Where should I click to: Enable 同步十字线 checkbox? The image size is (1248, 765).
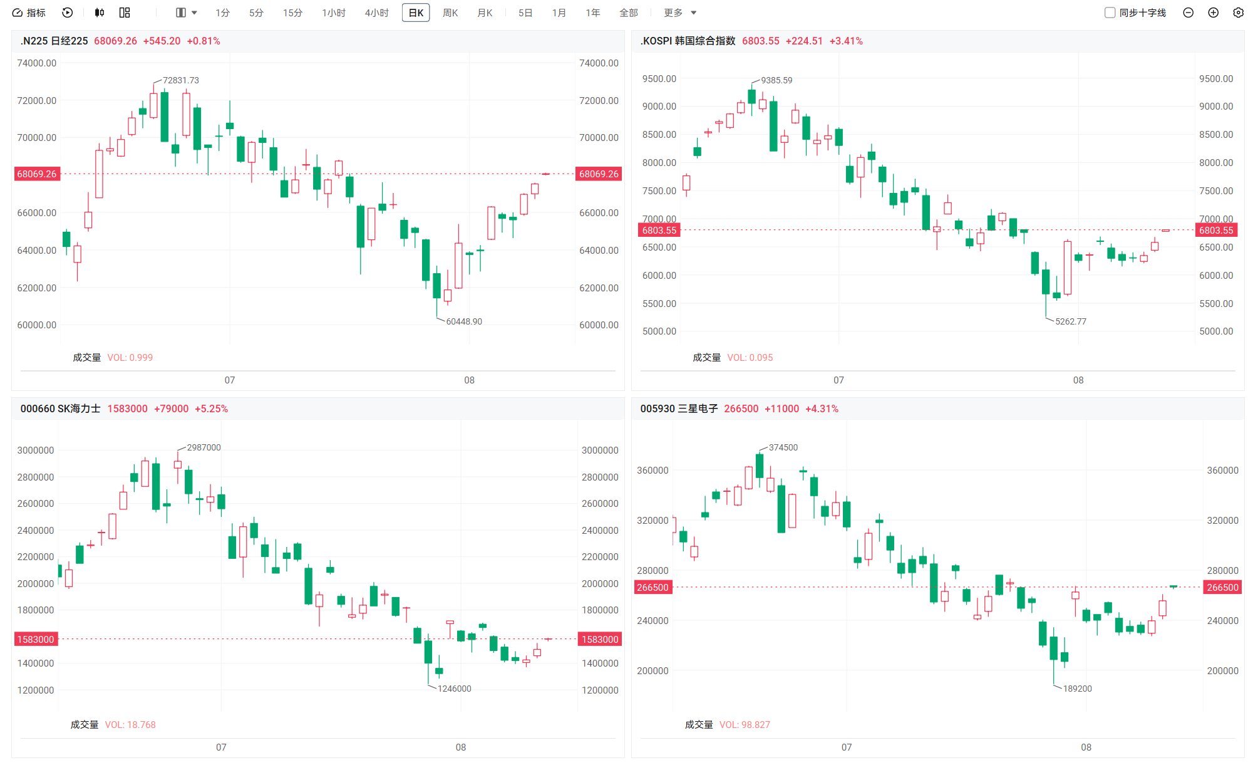[1110, 13]
